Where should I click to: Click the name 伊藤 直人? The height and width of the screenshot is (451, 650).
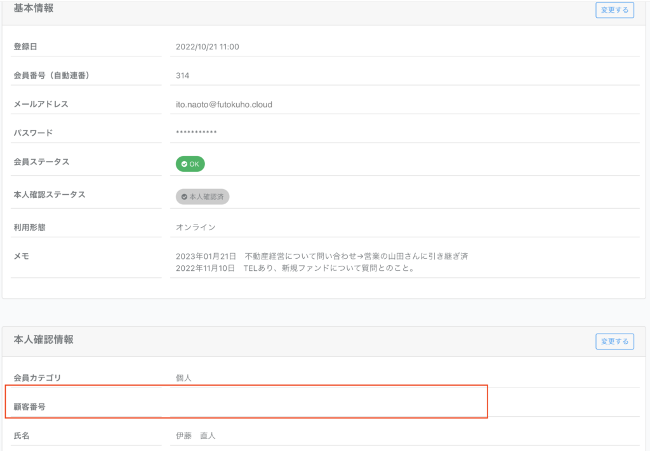click(x=196, y=436)
